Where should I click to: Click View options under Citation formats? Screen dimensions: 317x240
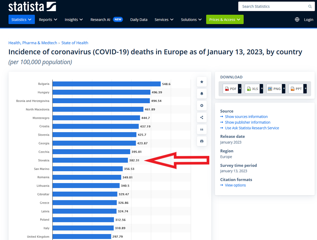235,185
